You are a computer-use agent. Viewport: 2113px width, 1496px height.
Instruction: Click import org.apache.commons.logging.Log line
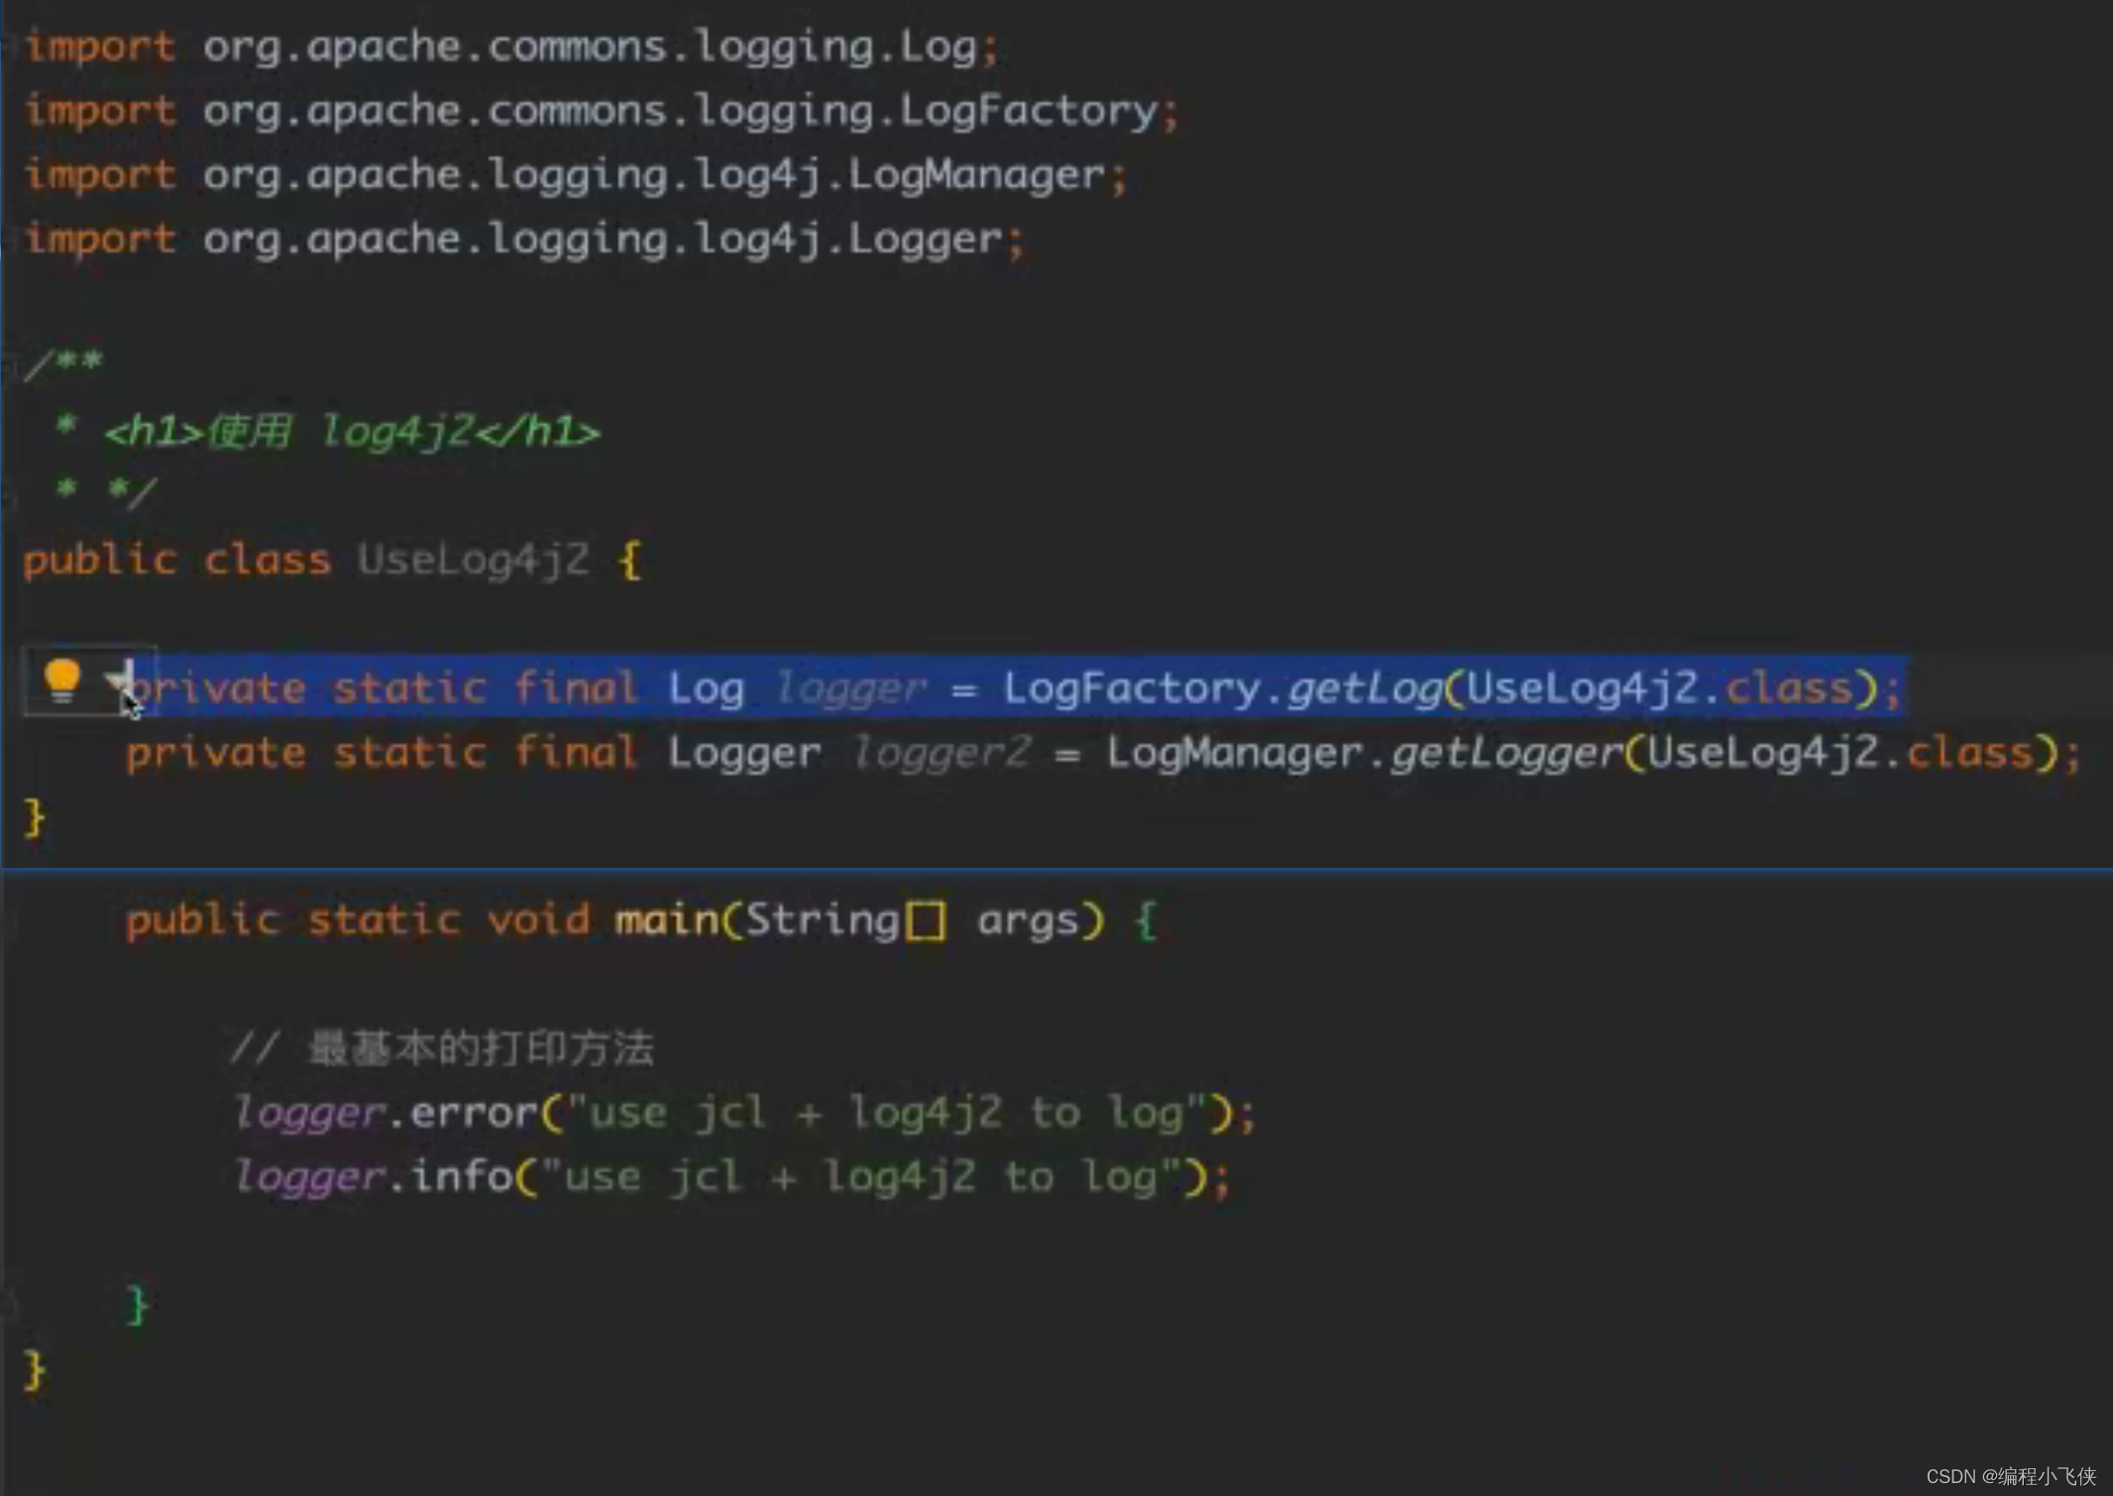(511, 47)
